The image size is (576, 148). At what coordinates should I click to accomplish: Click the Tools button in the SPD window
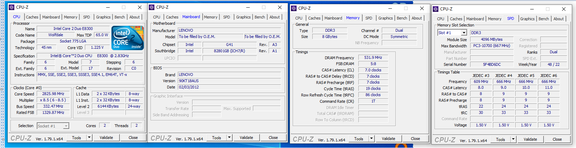(500, 139)
